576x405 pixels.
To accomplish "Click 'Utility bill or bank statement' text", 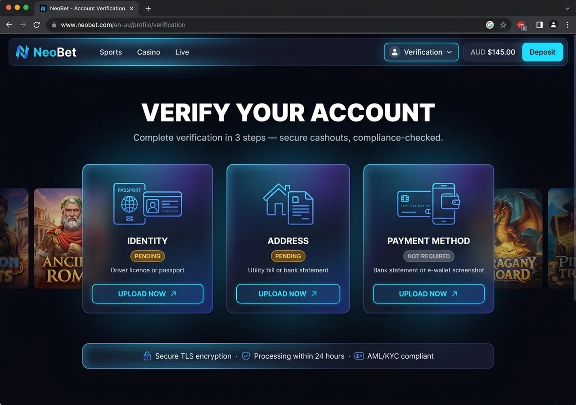I will tap(288, 270).
